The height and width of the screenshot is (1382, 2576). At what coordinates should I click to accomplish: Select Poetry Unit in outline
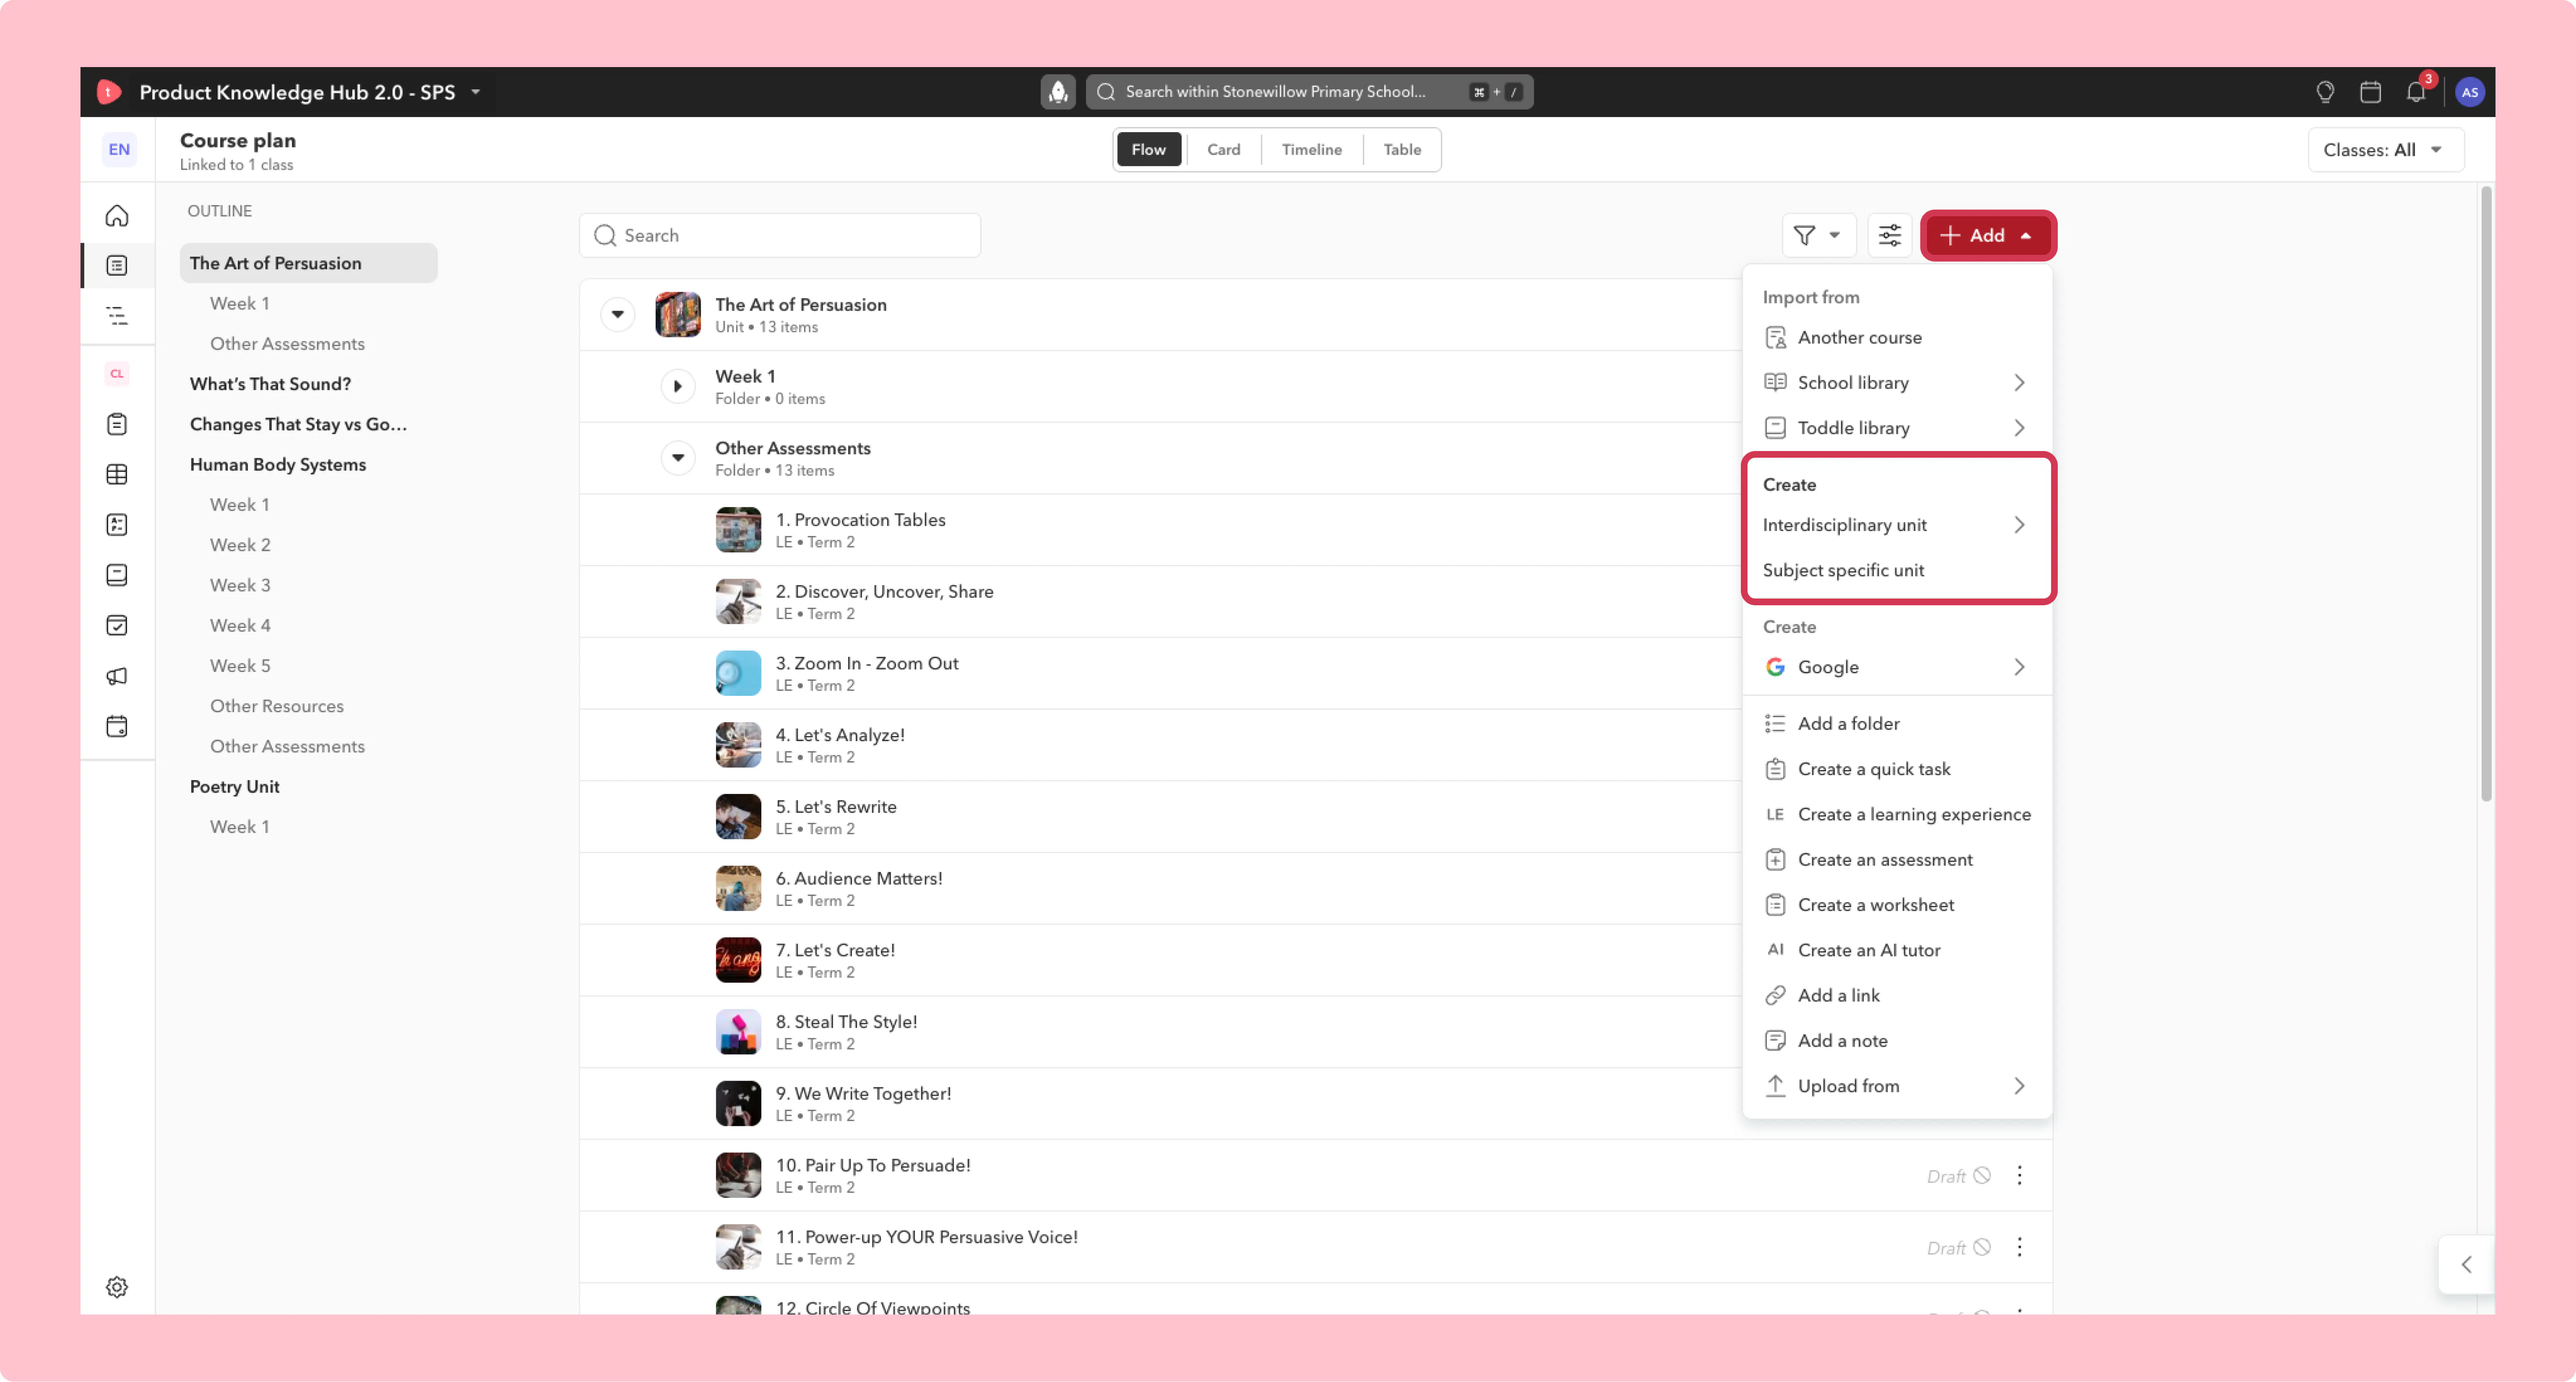[235, 787]
